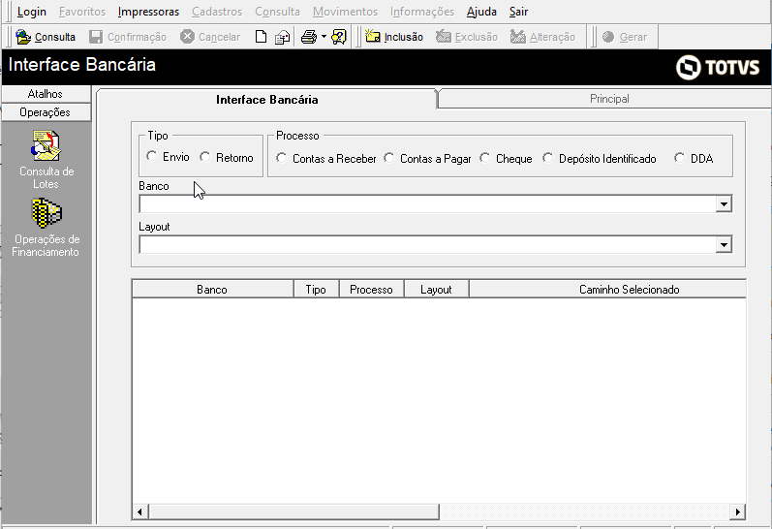
Task: Open the Cadastros menu
Action: pyautogui.click(x=217, y=12)
